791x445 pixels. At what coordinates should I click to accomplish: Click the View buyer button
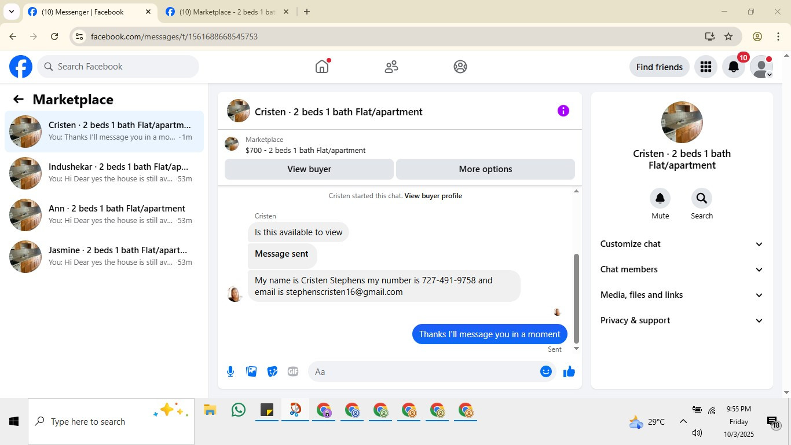309,169
